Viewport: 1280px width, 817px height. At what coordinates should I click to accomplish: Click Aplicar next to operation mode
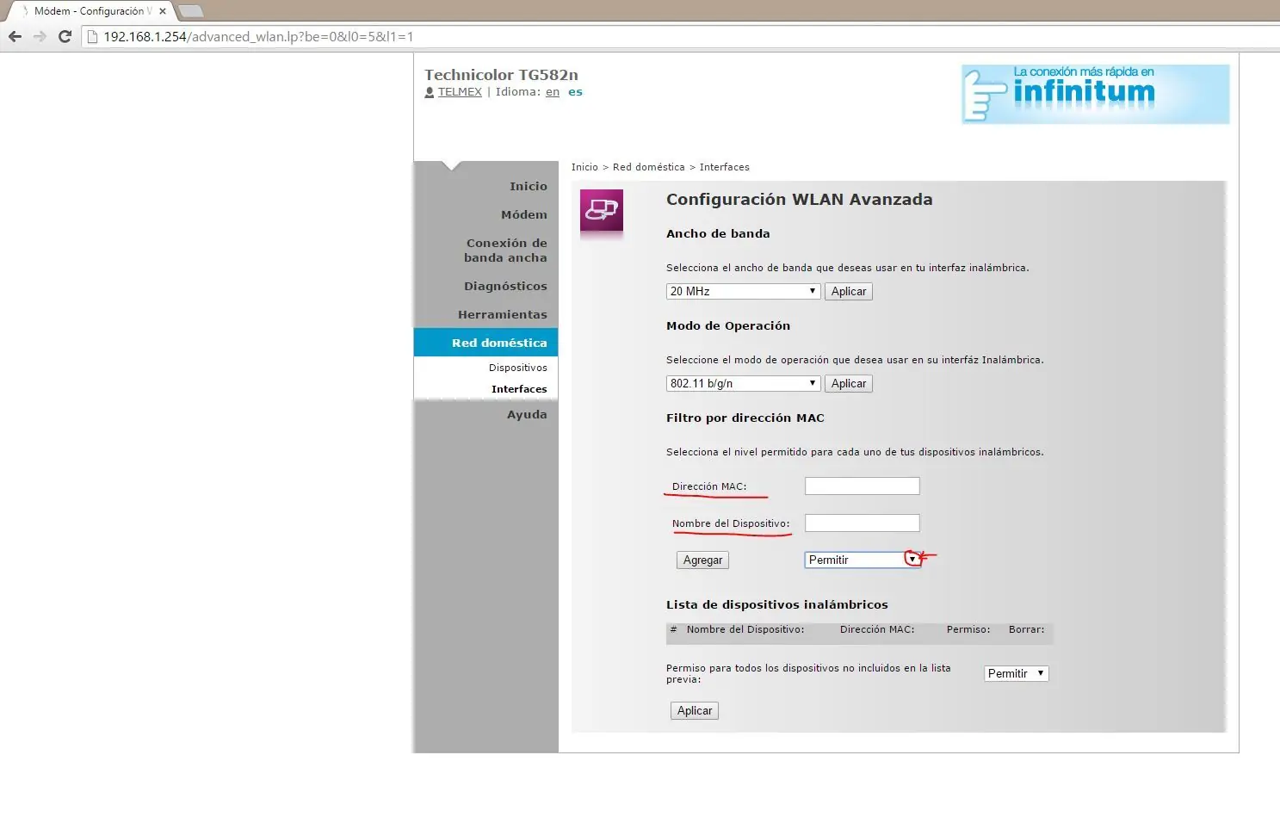tap(849, 383)
